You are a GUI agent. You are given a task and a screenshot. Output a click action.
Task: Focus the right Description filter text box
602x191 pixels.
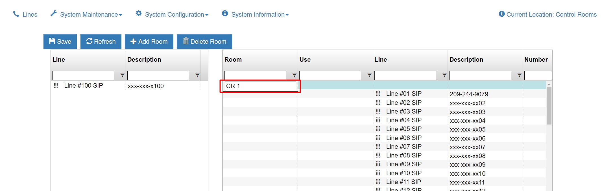[480, 75]
